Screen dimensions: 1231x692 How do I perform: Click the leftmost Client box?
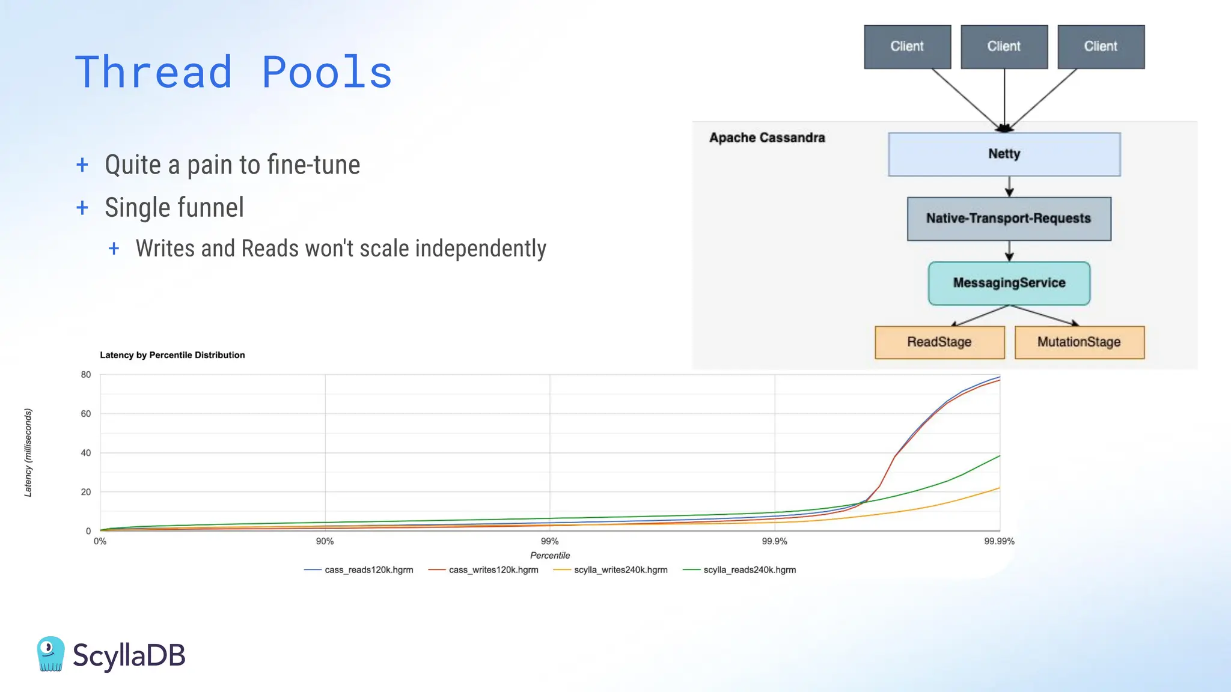tap(907, 46)
